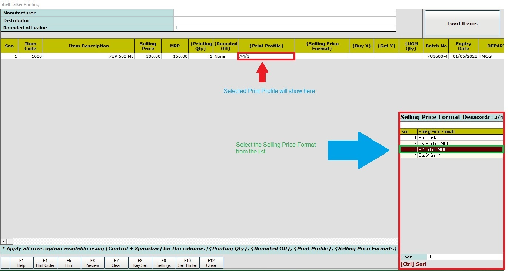Open F1 Help

click(x=21, y=263)
